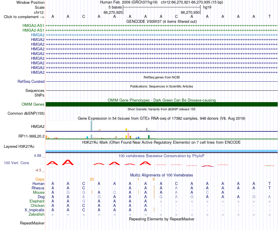The image size is (278, 230).
Task: Click the 'RefSeq Curated' track label
Action: [31, 81]
